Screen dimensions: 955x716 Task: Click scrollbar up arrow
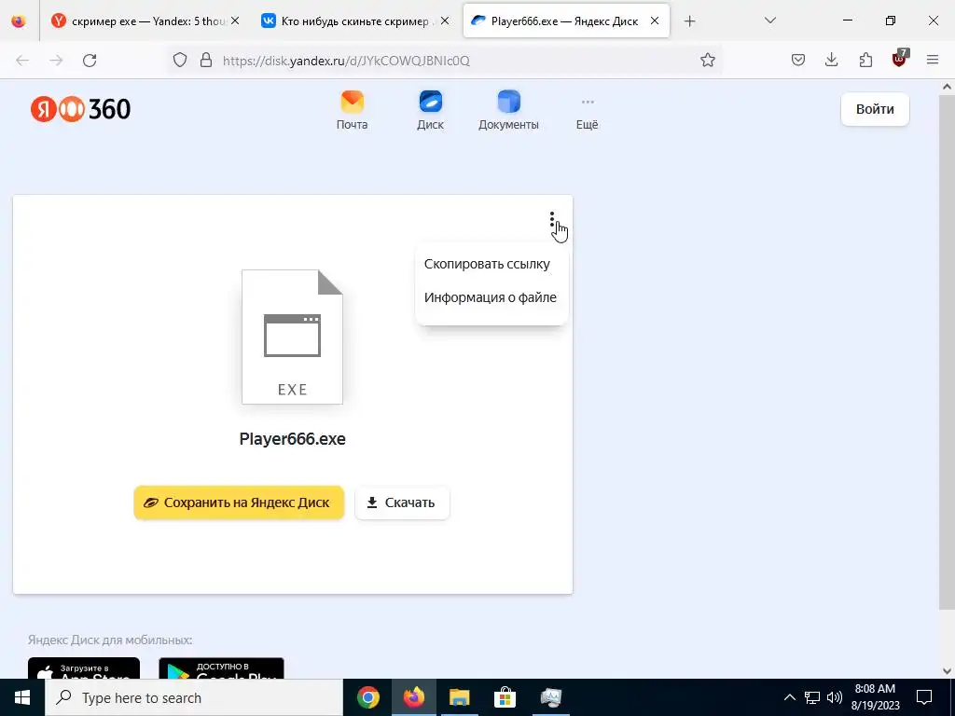click(947, 87)
